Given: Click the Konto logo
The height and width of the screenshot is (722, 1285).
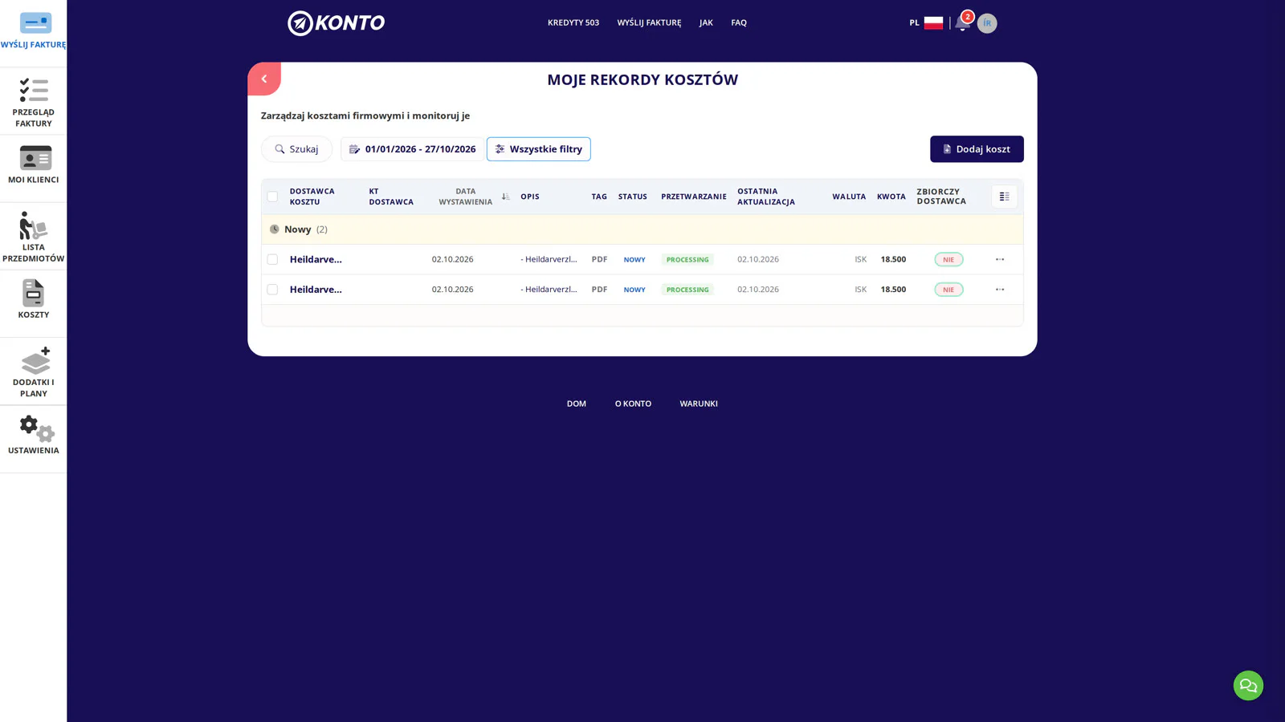Looking at the screenshot, I should pyautogui.click(x=336, y=23).
